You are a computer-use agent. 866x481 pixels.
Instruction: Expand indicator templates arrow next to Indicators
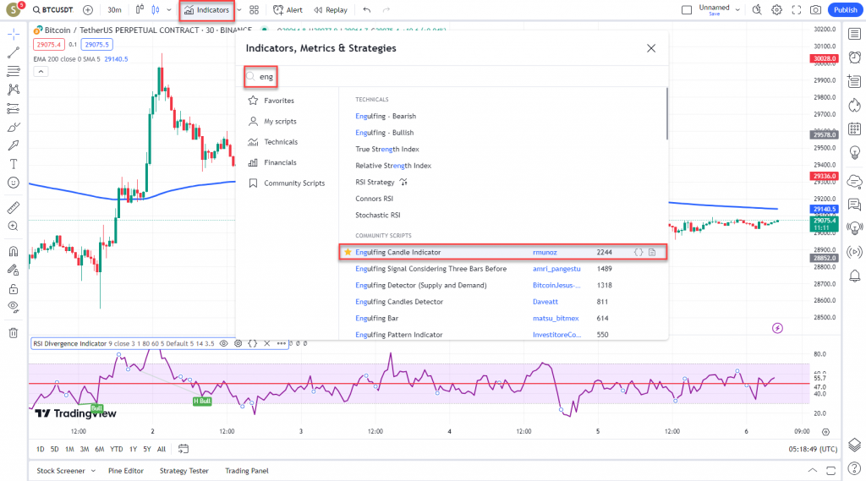[x=239, y=10]
